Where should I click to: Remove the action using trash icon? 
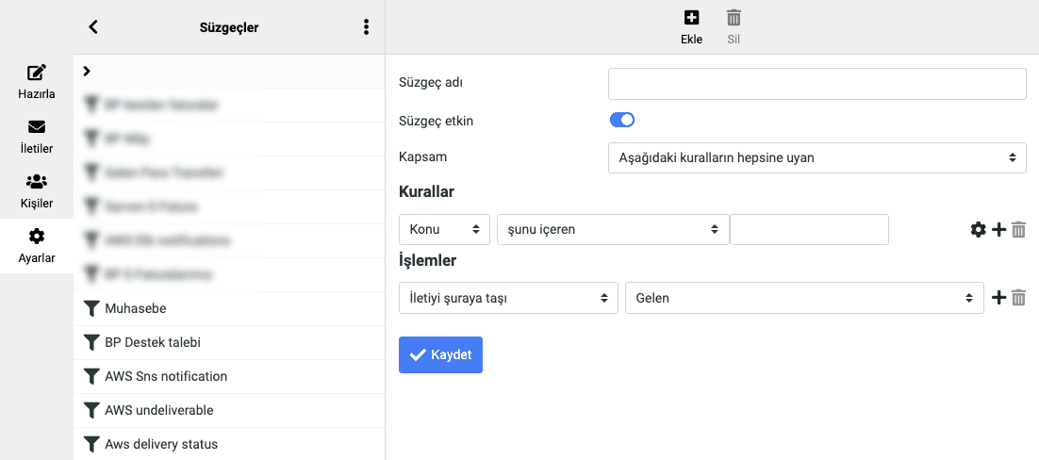point(1018,298)
